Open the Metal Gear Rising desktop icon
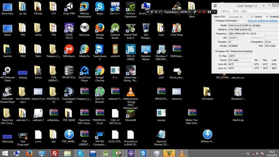 (130, 74)
